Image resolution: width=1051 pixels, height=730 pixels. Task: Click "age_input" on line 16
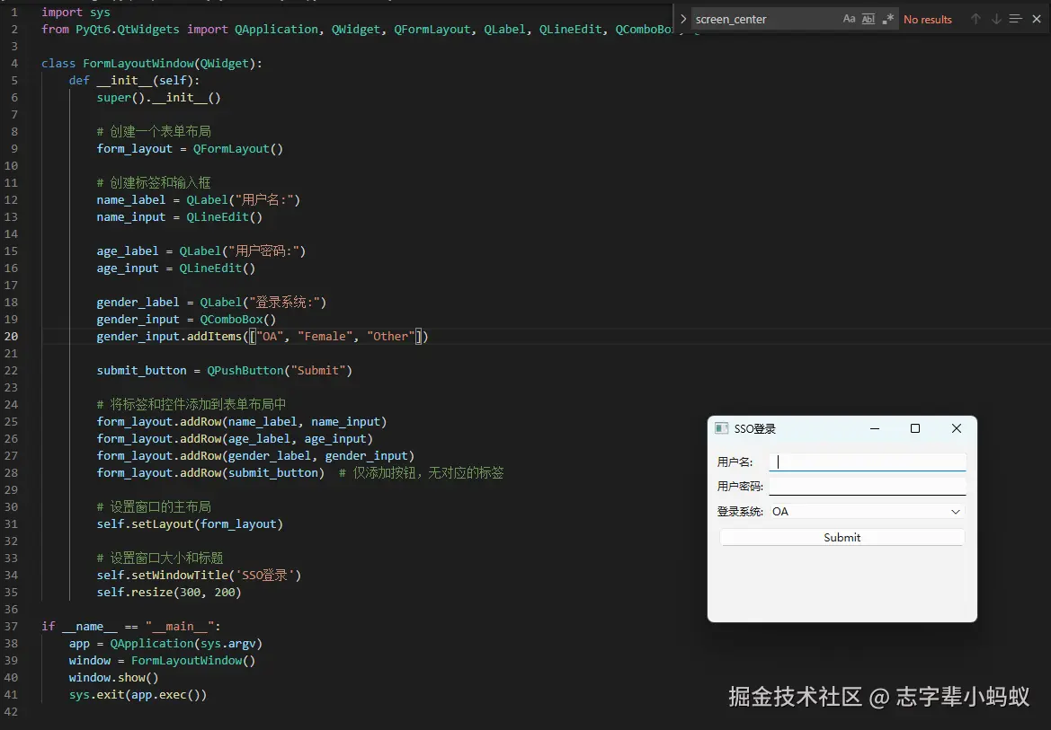(128, 268)
